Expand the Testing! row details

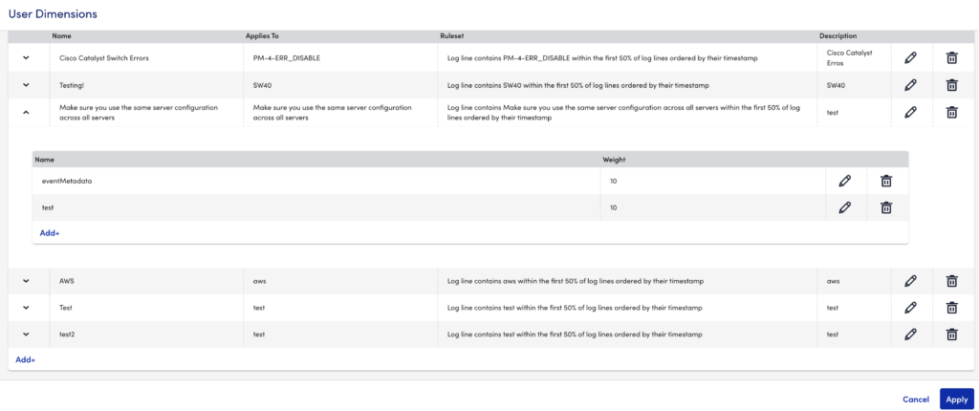[x=27, y=85]
